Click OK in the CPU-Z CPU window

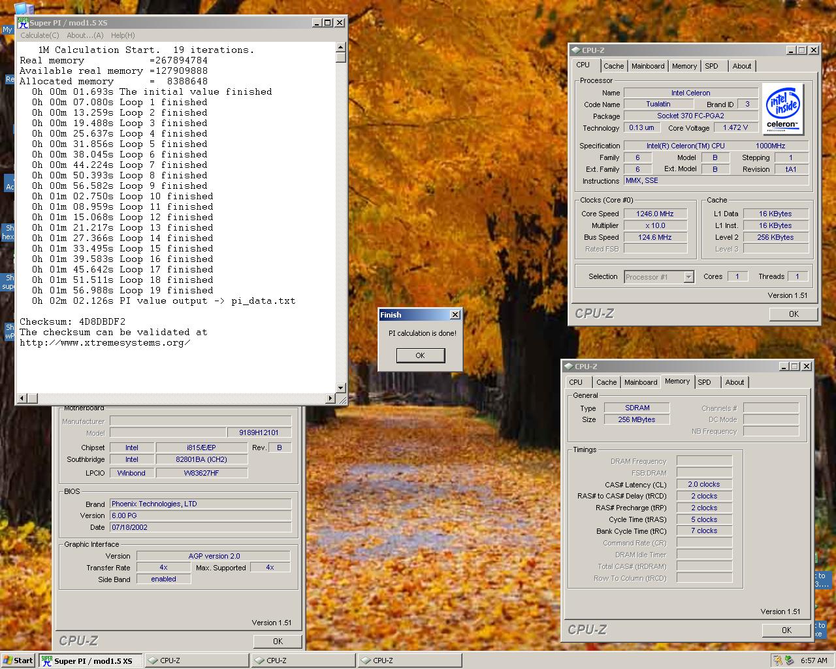tap(794, 314)
